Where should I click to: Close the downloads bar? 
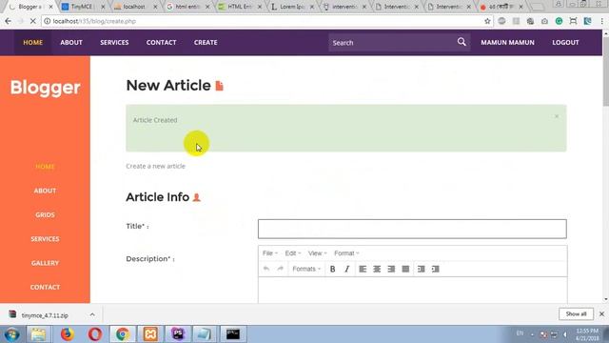pyautogui.click(x=601, y=313)
